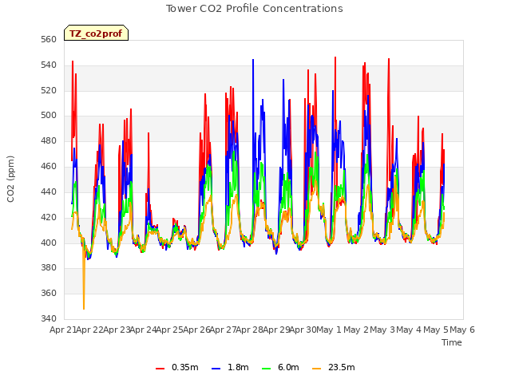Click the chart title Tower CO2 Profile Concentrations
The height and width of the screenshot is (383, 511).
coord(255,9)
